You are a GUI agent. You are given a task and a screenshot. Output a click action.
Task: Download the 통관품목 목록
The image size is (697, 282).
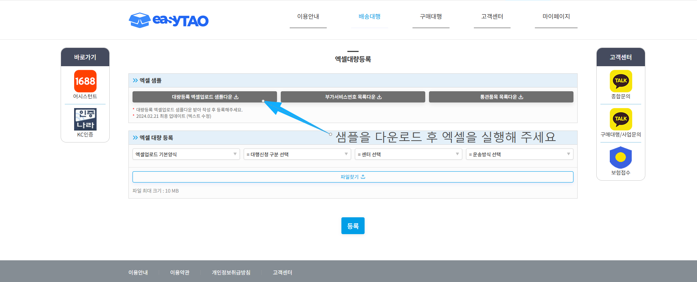[x=501, y=97]
